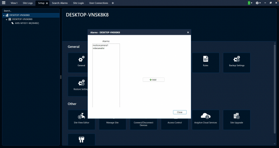Switch to the Site Logs tab
Image resolution: width=279 pixels, height=148 pixels.
coord(28,3)
